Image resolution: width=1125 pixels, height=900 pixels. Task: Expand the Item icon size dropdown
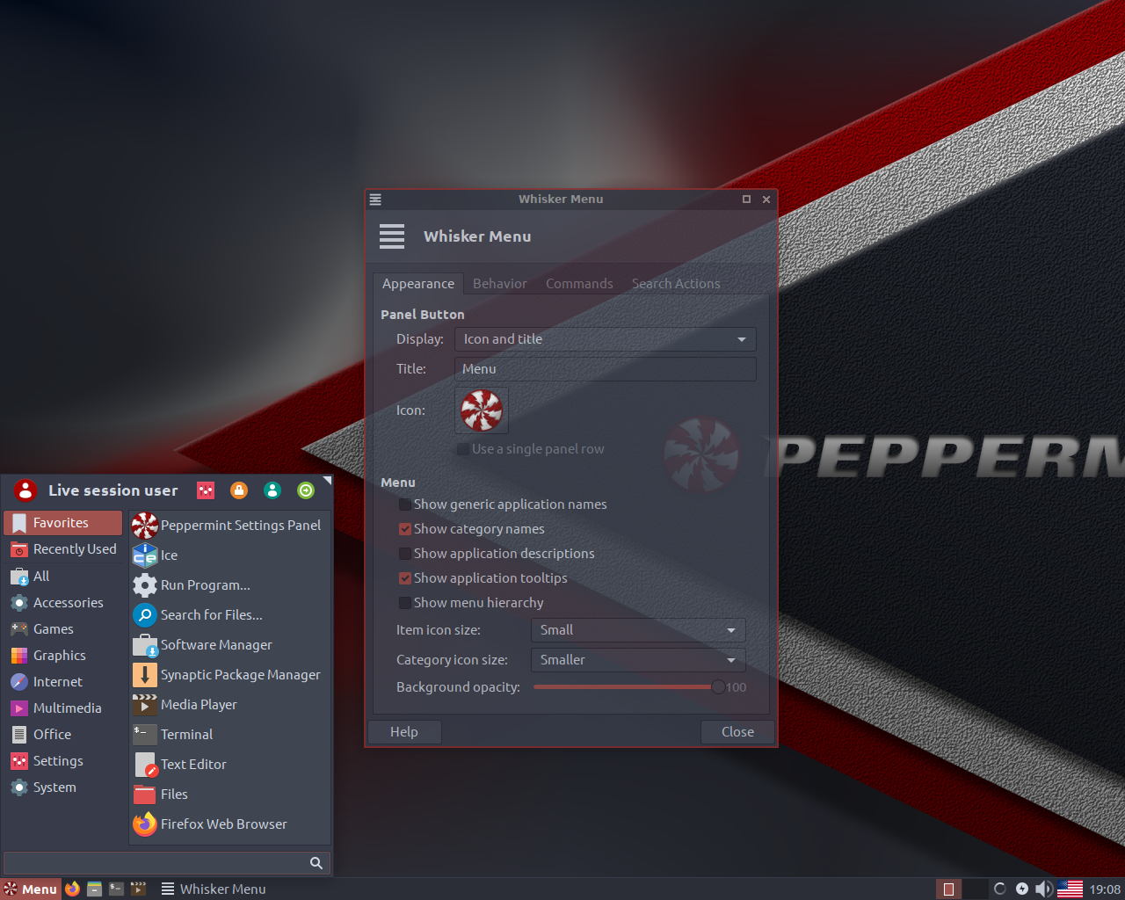pyautogui.click(x=638, y=630)
